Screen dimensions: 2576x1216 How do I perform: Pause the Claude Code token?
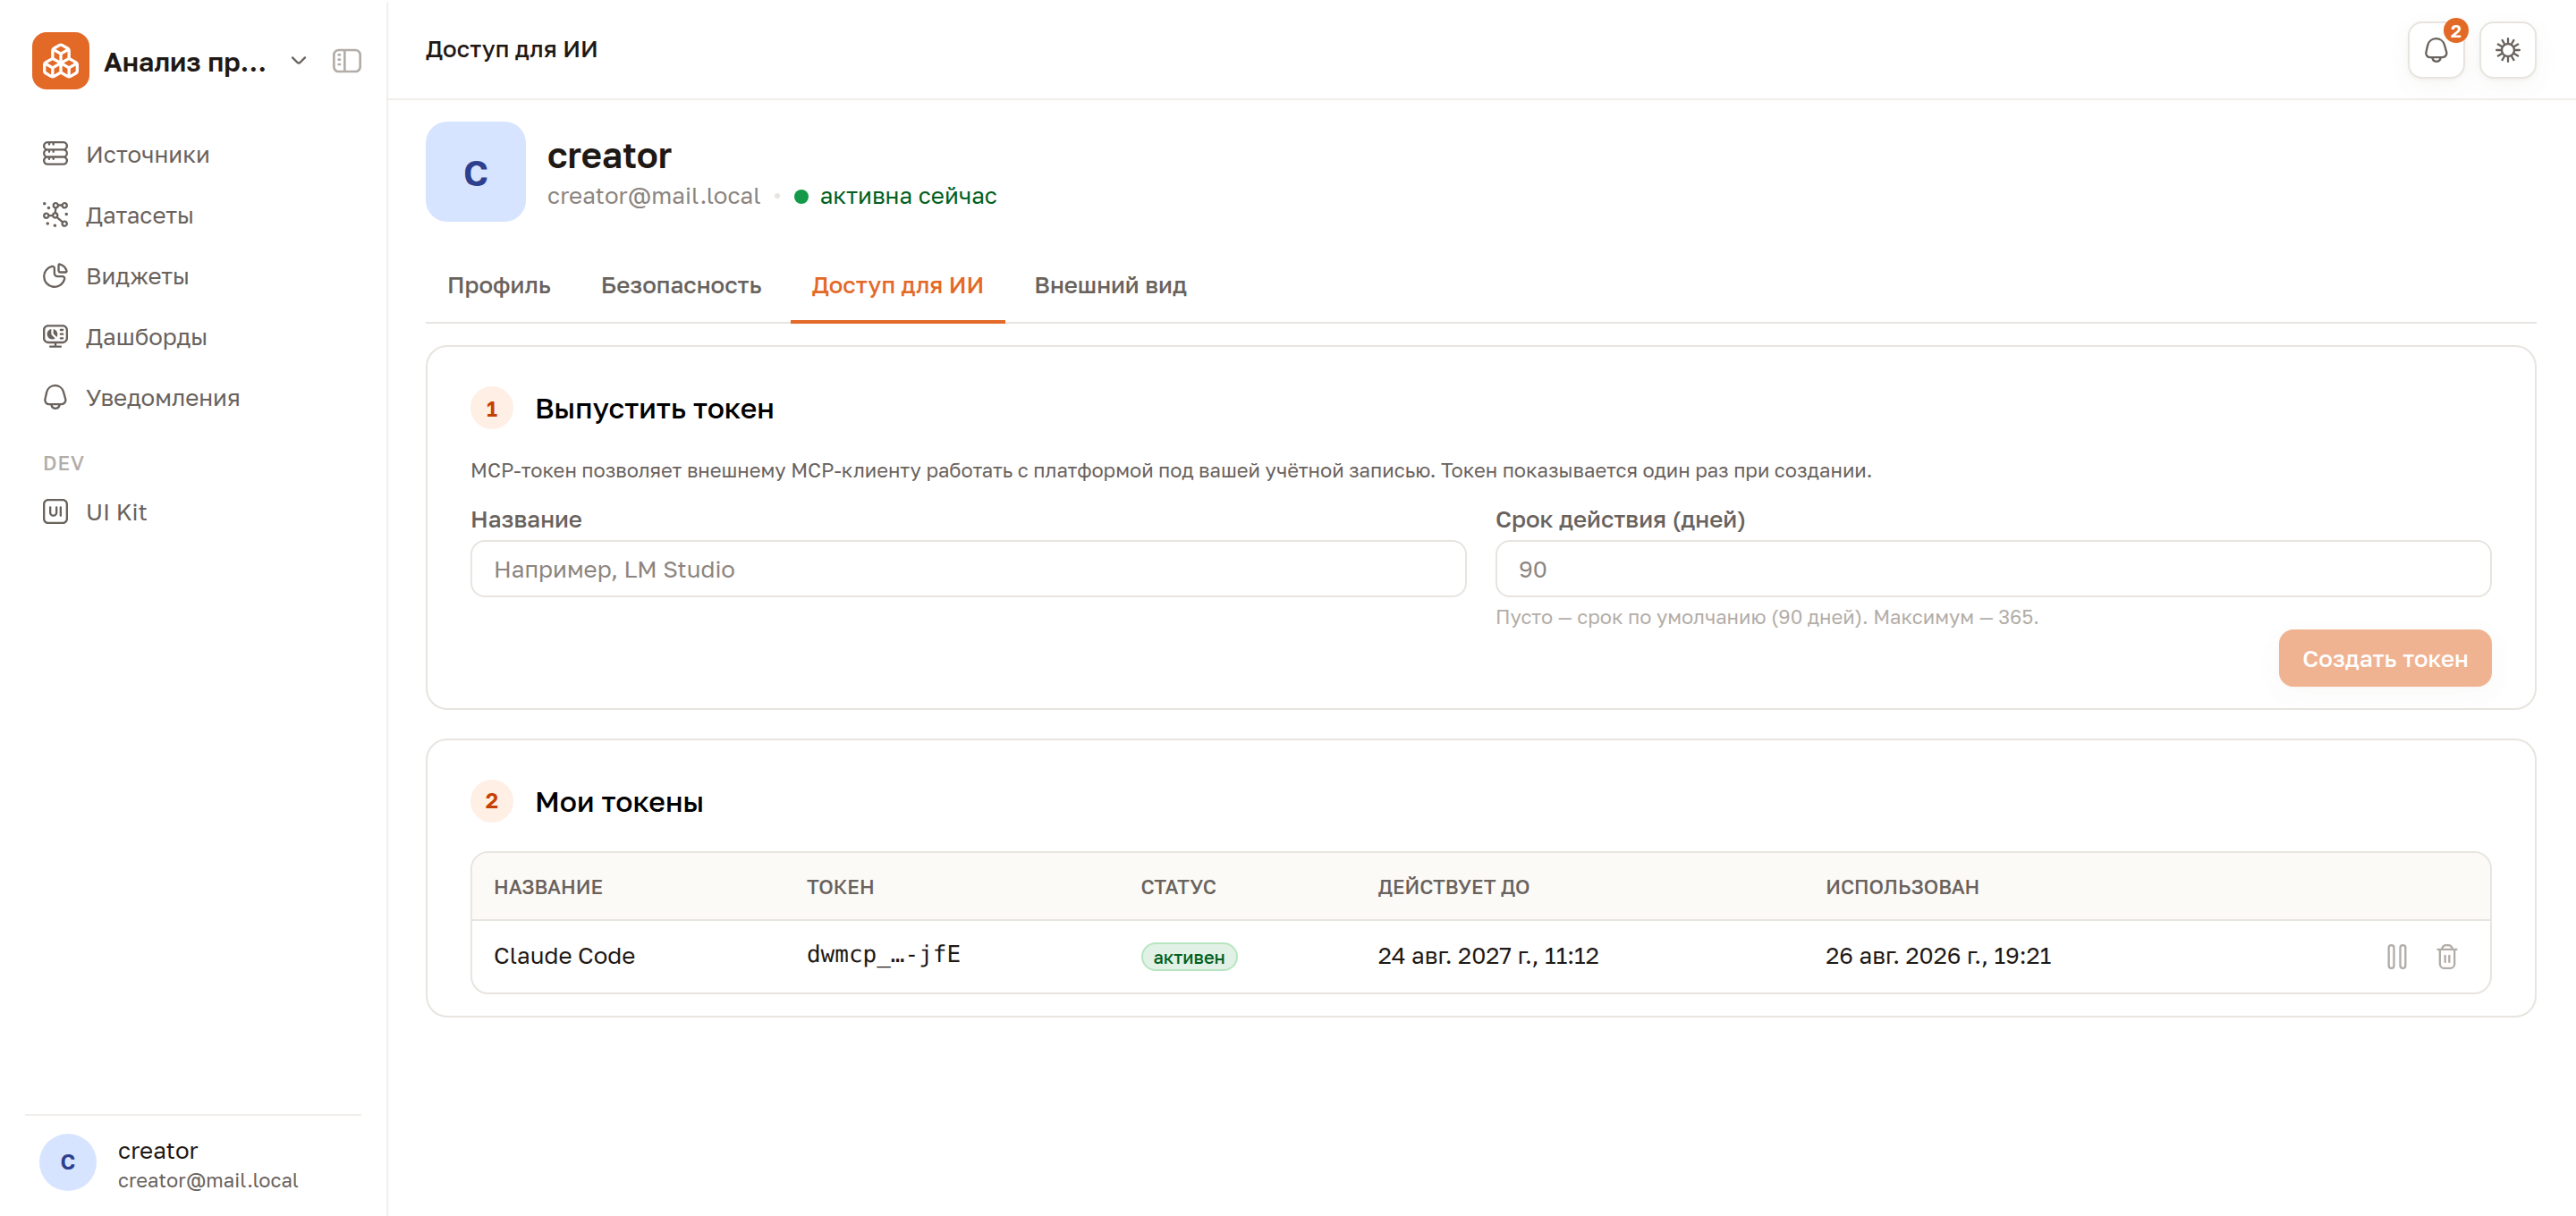tap(2396, 956)
